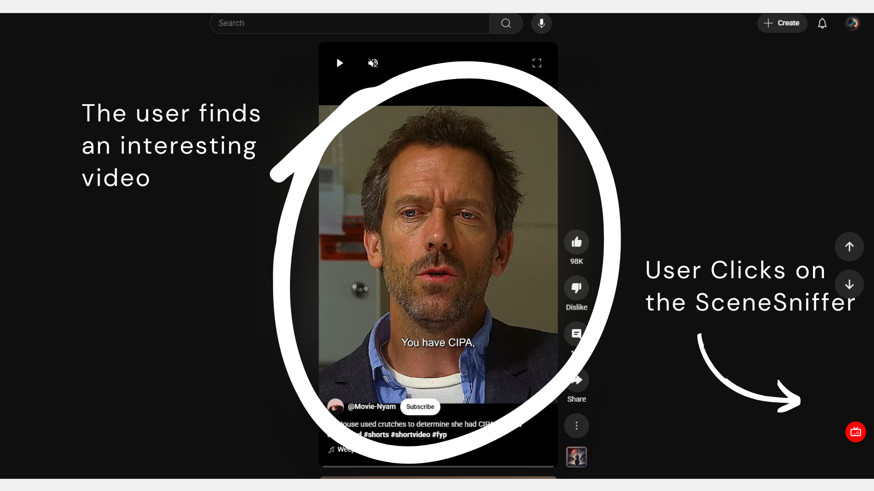Open the sound thumbnail for this Short

coord(576,457)
